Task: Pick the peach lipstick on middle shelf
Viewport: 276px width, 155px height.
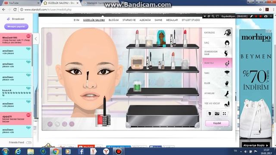Action: [173, 61]
